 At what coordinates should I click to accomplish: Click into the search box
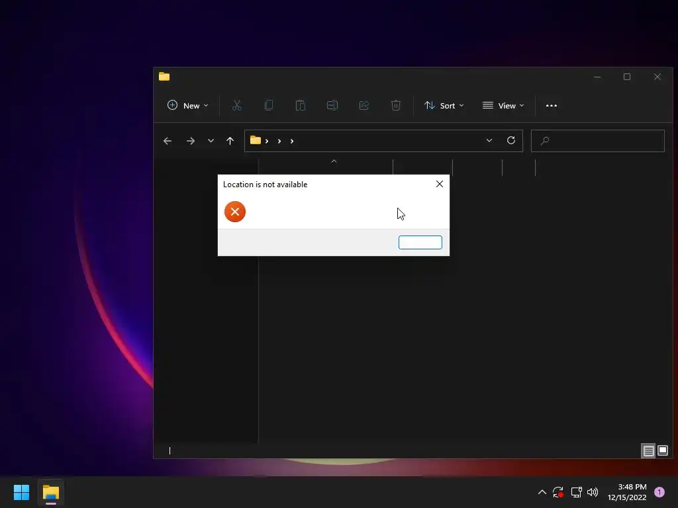[598, 141]
